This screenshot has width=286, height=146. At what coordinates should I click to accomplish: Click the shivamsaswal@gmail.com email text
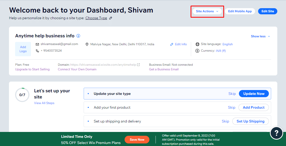click(x=59, y=44)
